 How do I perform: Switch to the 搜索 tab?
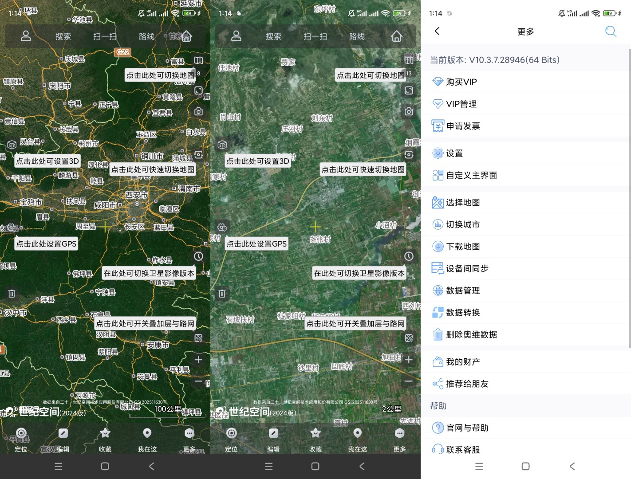point(63,36)
